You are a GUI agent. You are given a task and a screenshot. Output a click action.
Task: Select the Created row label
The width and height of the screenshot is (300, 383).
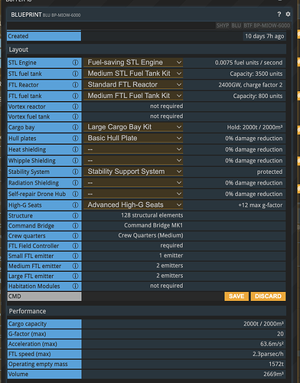click(x=18, y=36)
